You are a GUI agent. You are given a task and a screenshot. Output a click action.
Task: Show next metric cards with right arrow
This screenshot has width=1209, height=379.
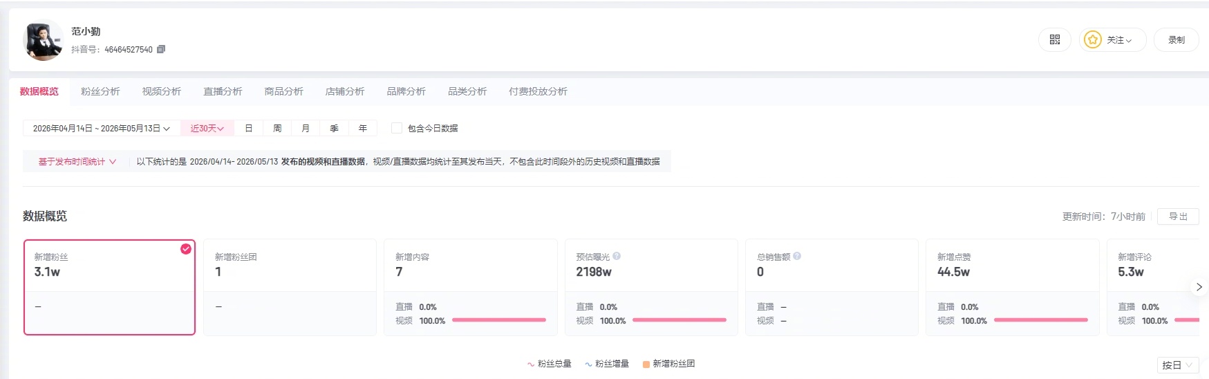(1199, 286)
